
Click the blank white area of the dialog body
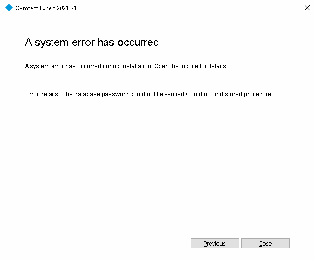click(157, 163)
